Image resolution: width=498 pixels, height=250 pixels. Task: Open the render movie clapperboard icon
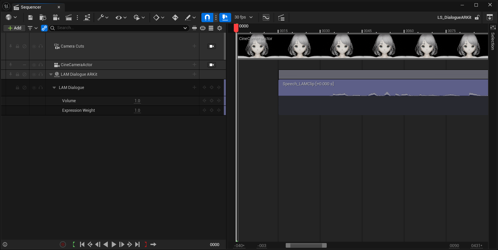tap(68, 18)
